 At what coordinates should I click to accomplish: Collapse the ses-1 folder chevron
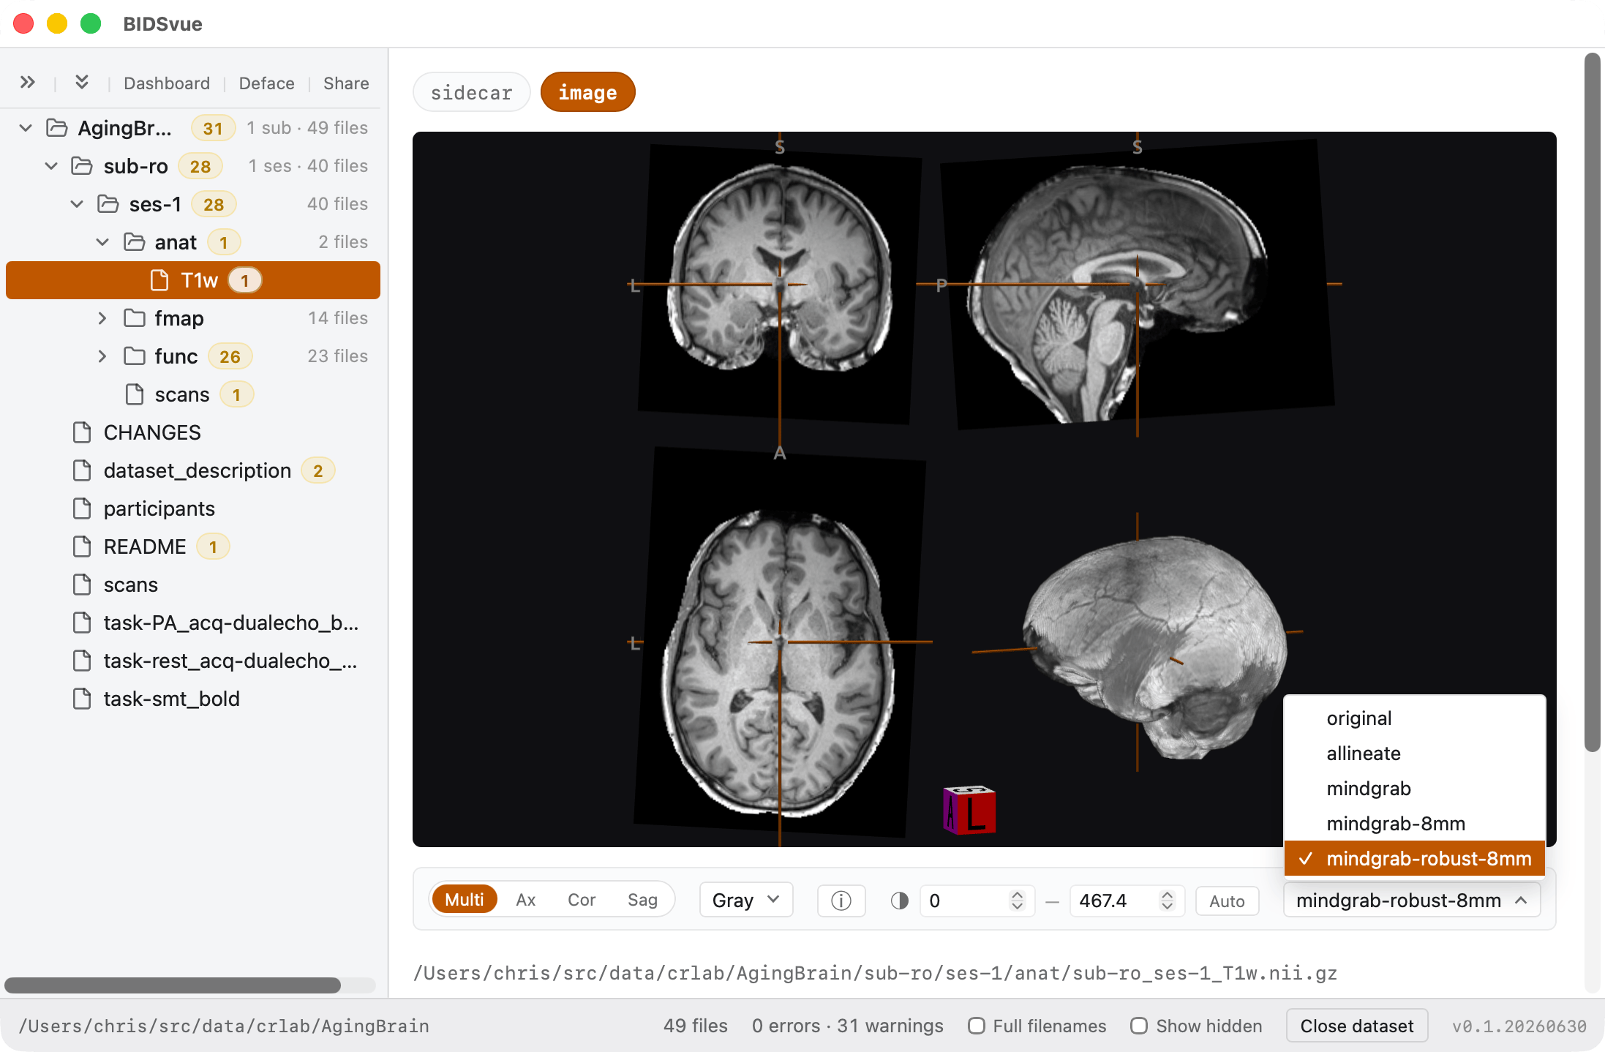pyautogui.click(x=77, y=204)
